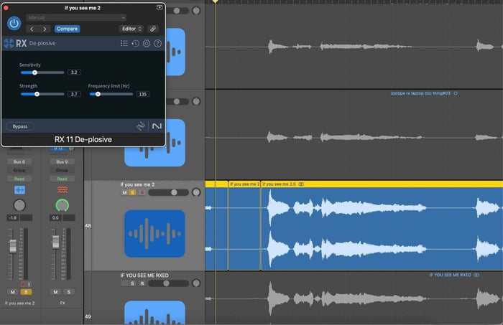Open the Editor view dropdown
The image size is (503, 325).
click(131, 29)
